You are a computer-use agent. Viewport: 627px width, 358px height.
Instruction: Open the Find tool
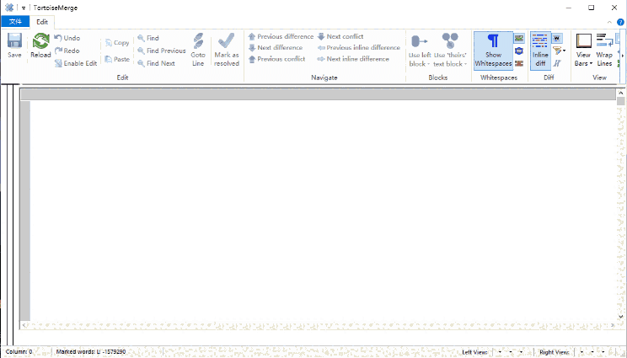click(148, 38)
